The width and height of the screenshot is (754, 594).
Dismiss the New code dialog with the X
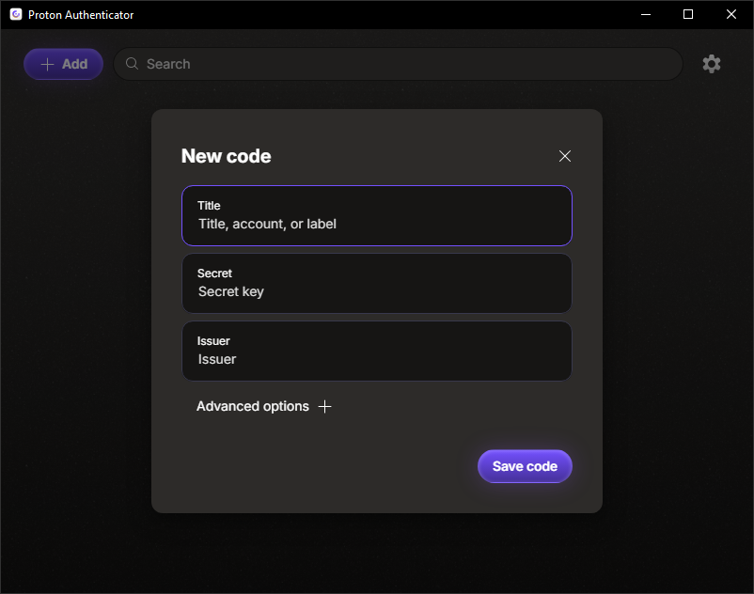coord(564,156)
